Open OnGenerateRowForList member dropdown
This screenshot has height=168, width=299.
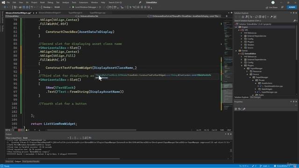pos(185,16)
